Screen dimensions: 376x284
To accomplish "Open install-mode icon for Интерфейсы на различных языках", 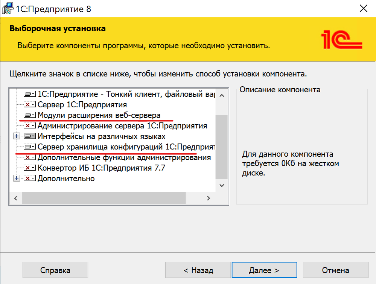I will tap(30, 136).
